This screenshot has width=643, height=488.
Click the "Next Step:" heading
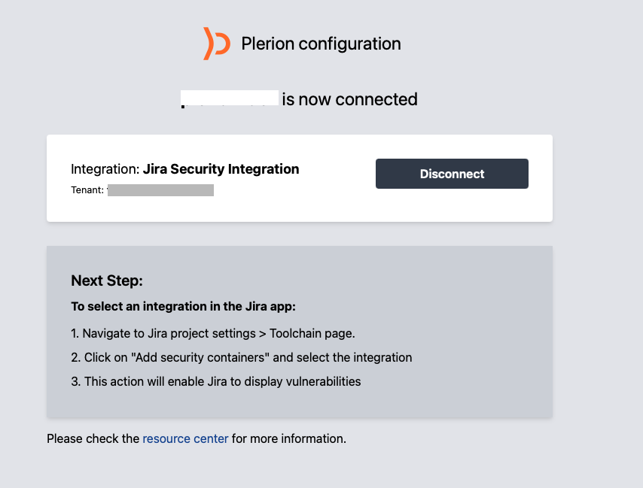tap(107, 280)
